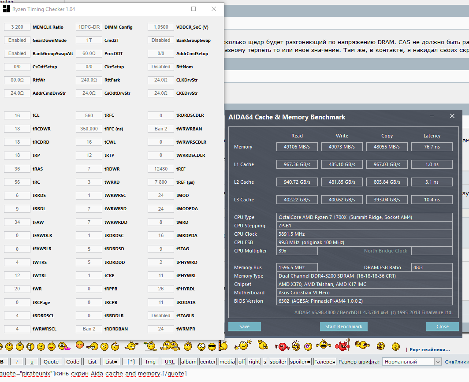
Task: Click the [*] list item button
Action: (131, 362)
